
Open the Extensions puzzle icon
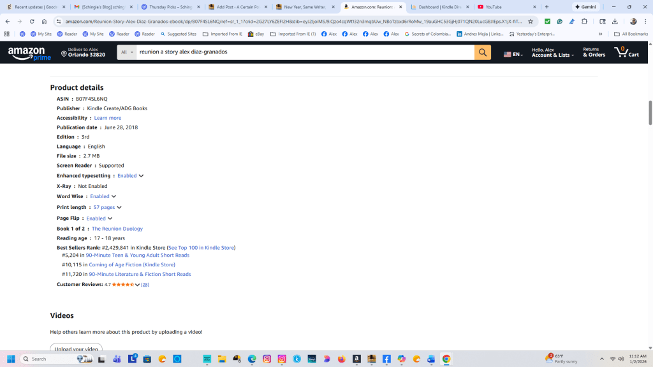[584, 21]
